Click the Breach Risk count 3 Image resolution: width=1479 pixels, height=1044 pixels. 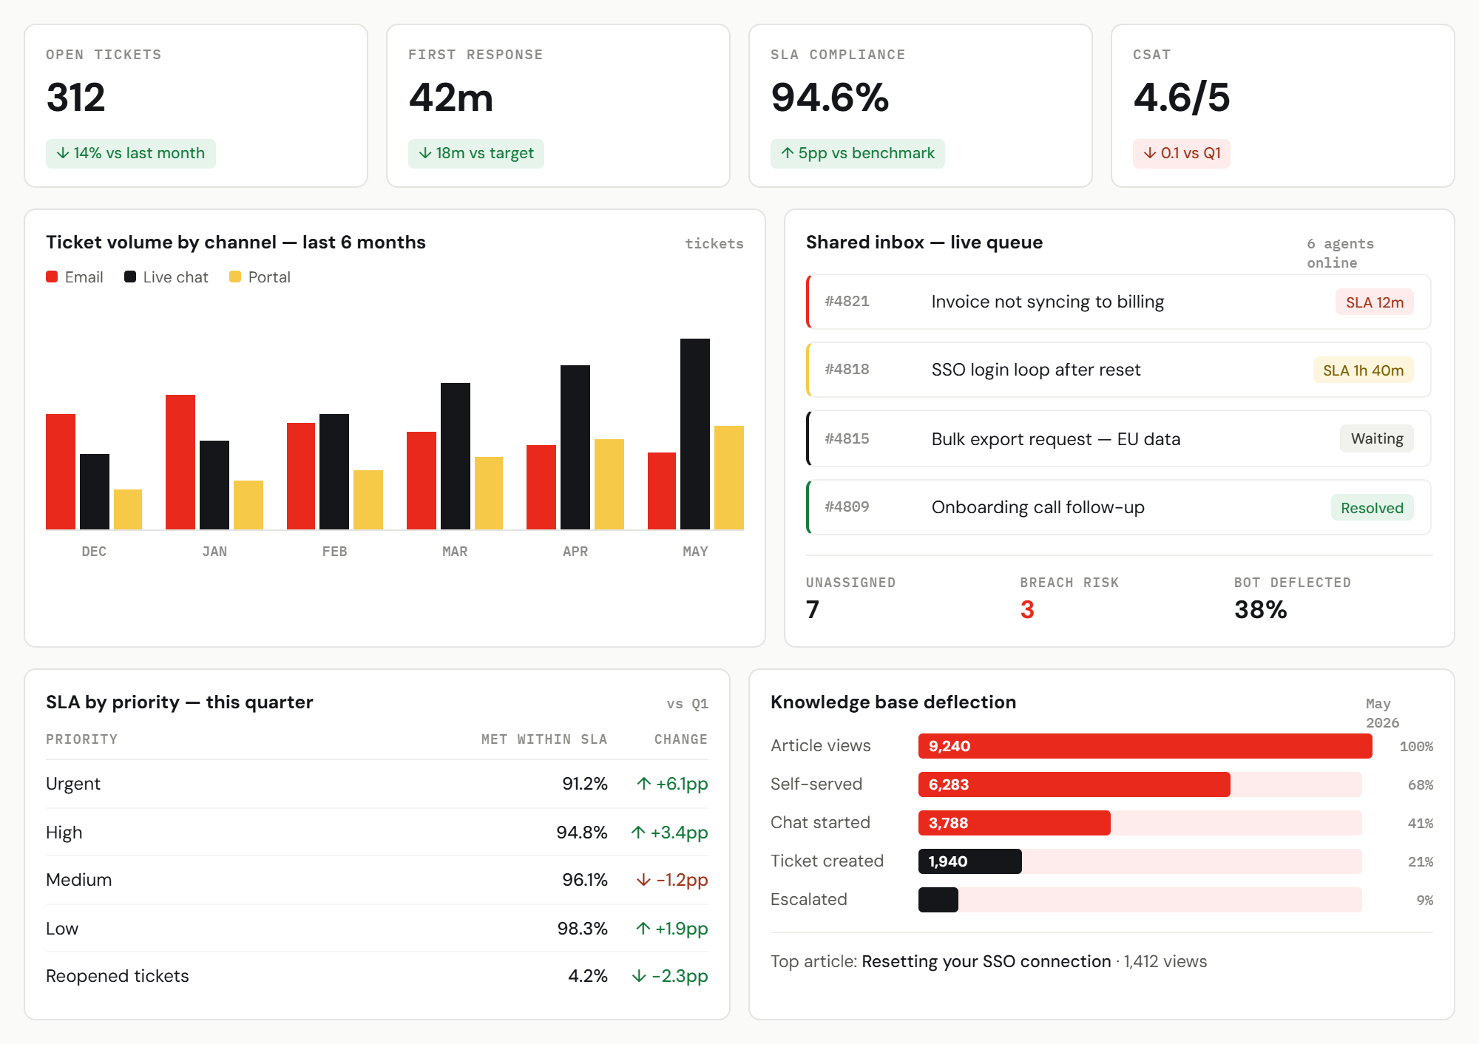point(1027,609)
